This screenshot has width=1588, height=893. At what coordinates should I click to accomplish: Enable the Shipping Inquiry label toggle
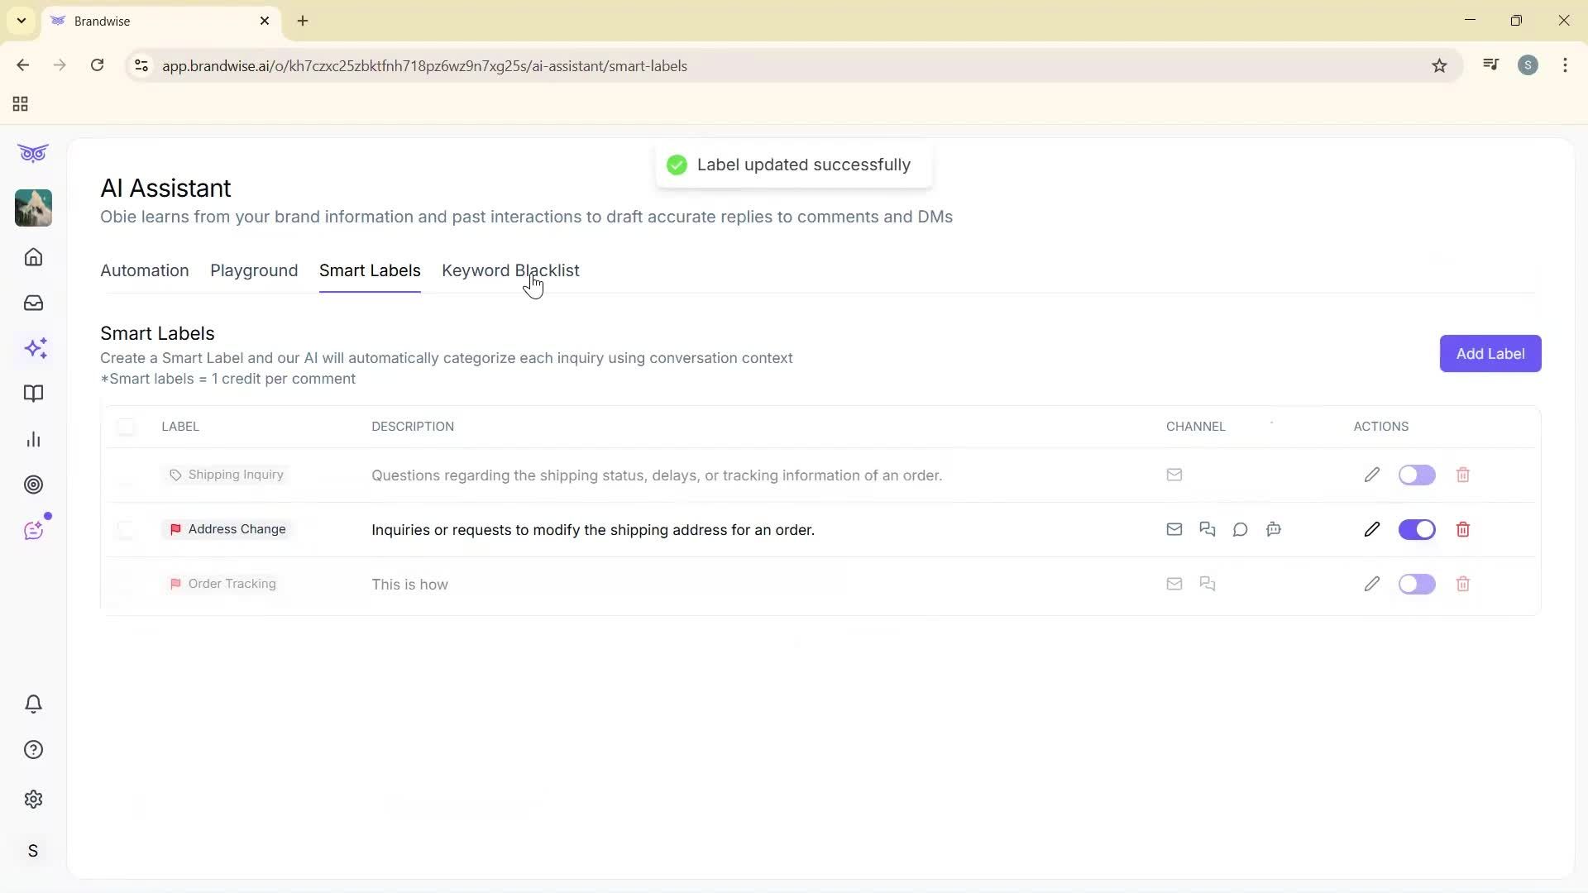(1416, 475)
